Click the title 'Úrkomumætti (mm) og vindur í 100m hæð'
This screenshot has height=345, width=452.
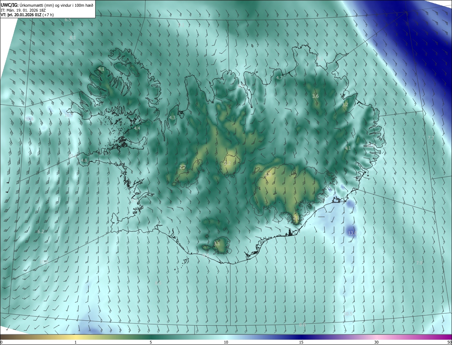56,5
